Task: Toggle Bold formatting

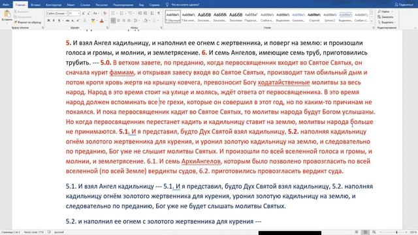Action: pos(48,20)
